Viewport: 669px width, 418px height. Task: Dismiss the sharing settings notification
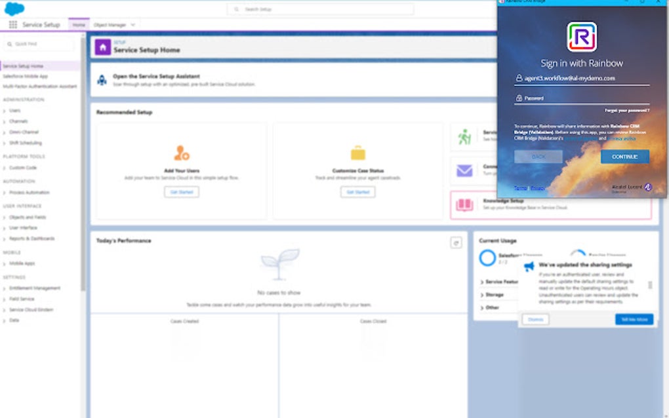tap(535, 319)
